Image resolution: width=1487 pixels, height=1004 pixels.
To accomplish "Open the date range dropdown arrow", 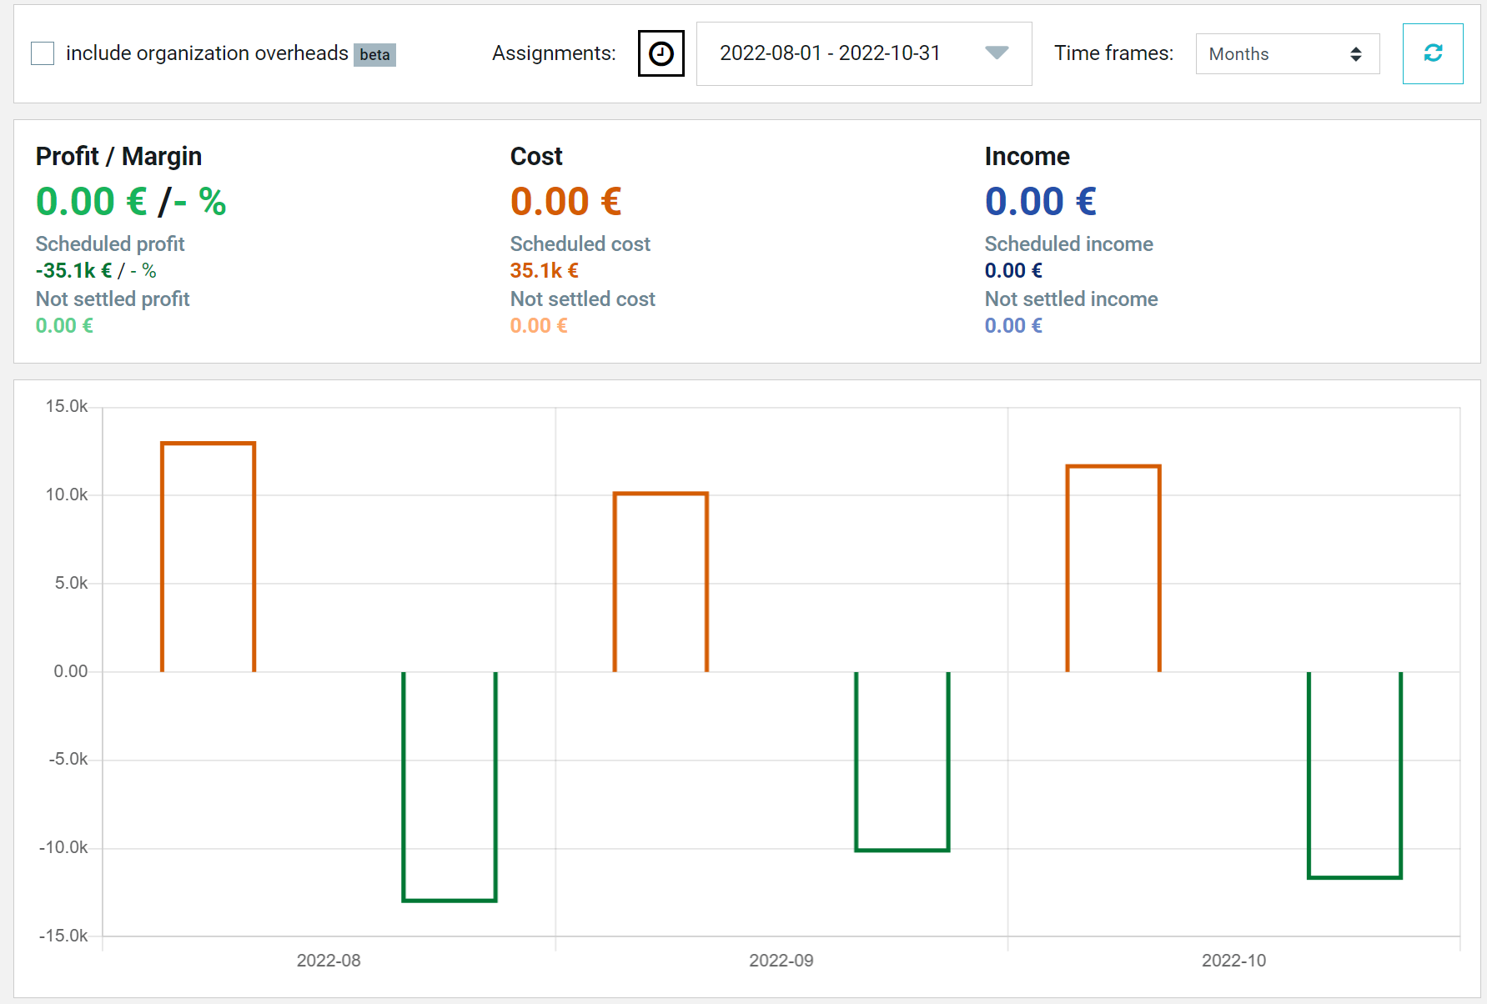I will click(997, 53).
